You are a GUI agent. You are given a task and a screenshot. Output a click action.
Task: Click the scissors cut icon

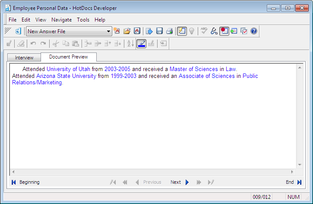coord(56,43)
